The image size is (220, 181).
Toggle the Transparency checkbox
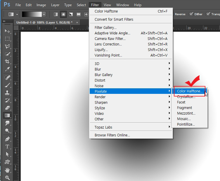coord(208,14)
